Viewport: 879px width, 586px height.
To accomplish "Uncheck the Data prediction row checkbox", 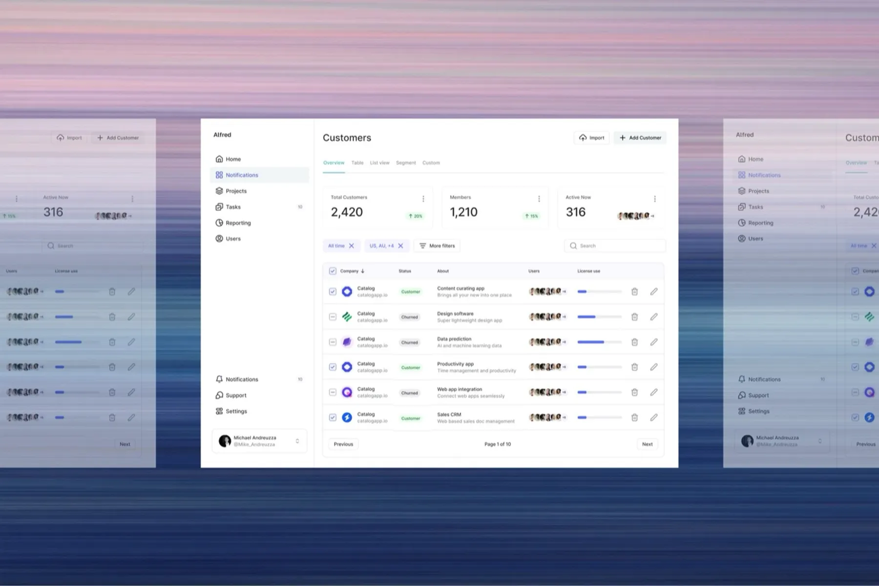I will 333,342.
